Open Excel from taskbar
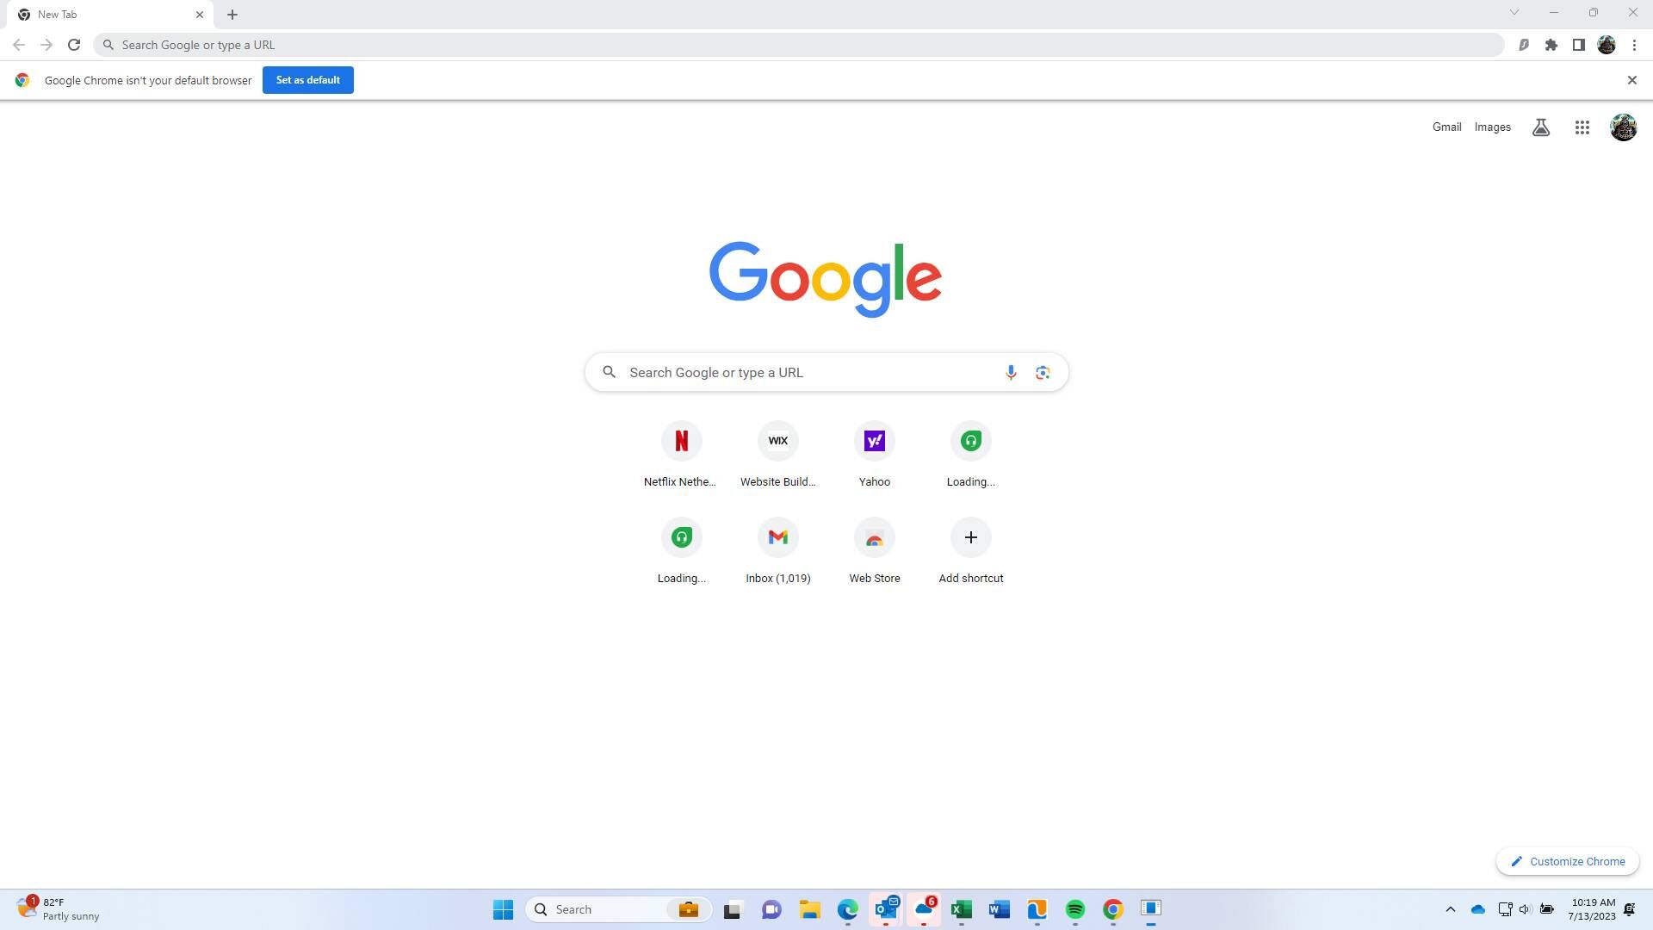1653x930 pixels. coord(961,909)
